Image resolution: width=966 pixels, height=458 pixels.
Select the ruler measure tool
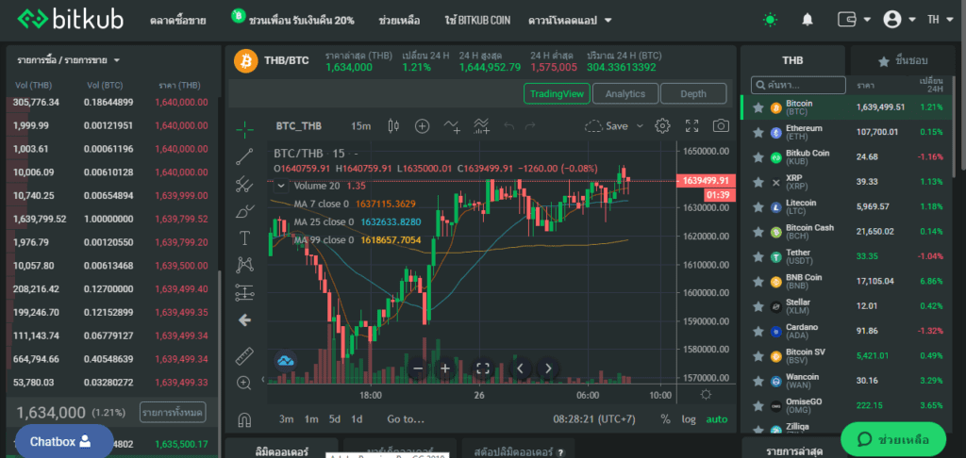[x=244, y=356]
